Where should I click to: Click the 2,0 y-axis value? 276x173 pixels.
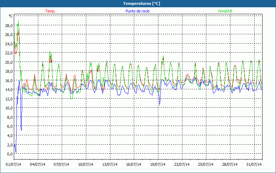point(10,145)
